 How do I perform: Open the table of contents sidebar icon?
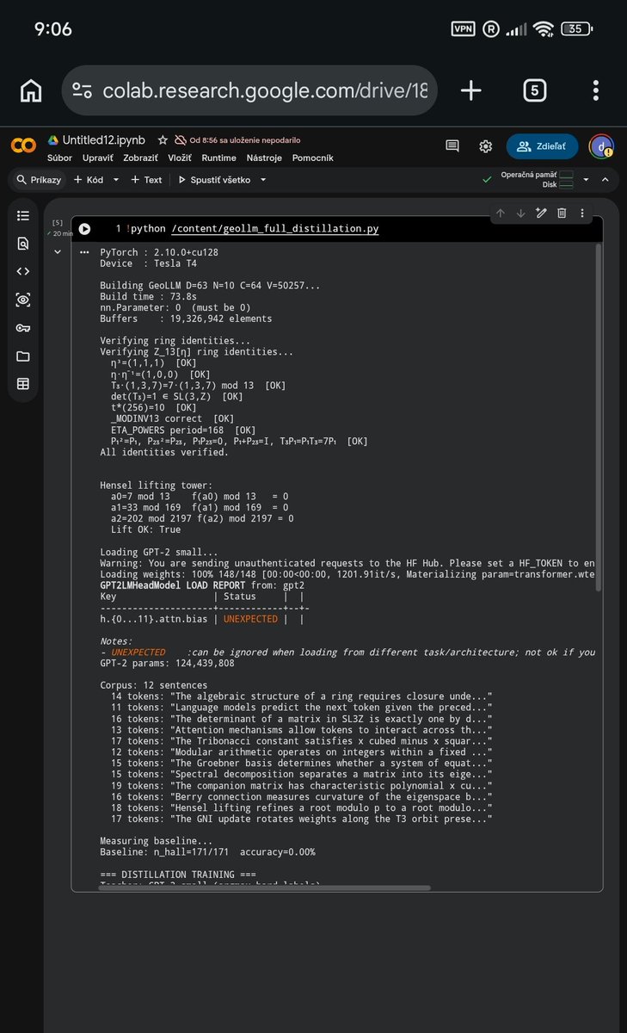[23, 215]
